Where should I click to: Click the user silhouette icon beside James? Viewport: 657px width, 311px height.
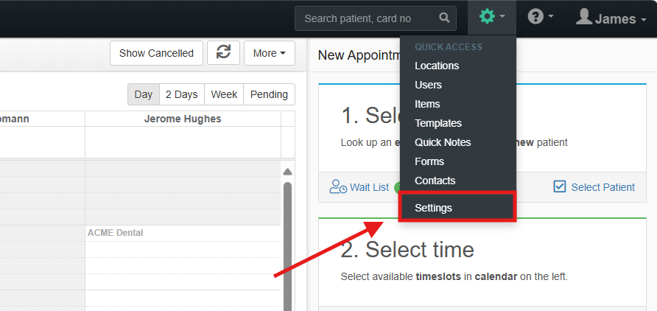[583, 17]
